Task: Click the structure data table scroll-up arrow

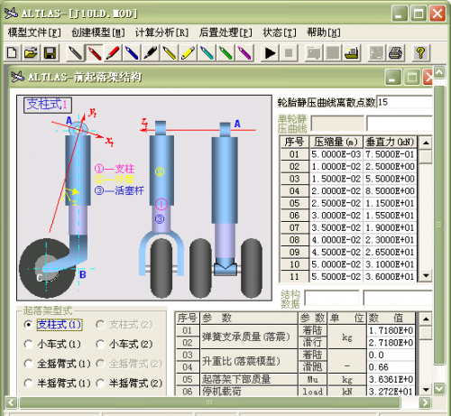Action: (x=426, y=319)
